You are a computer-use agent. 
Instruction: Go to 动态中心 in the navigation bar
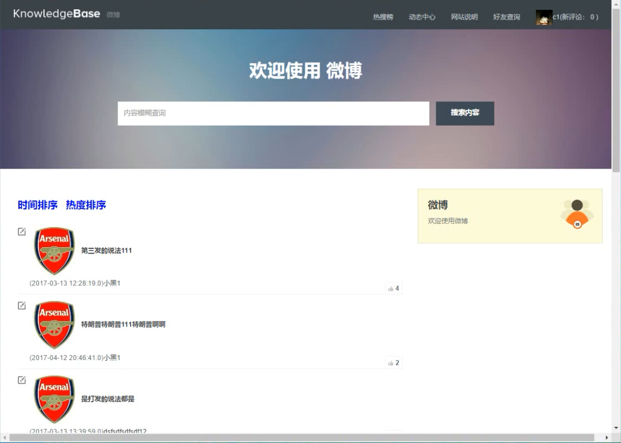[422, 17]
